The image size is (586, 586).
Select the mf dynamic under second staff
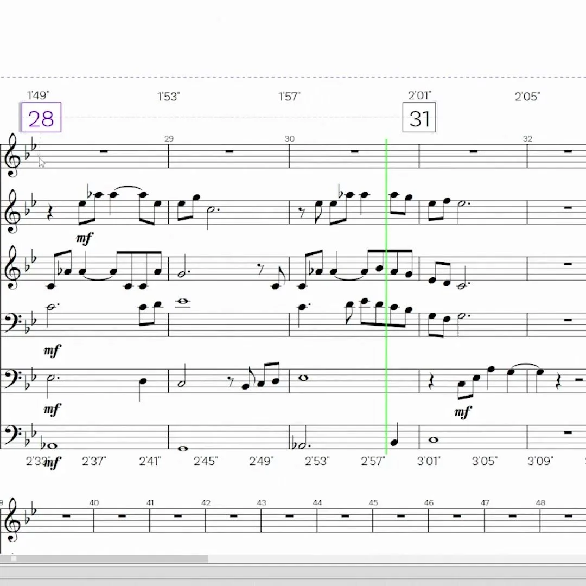click(x=85, y=238)
